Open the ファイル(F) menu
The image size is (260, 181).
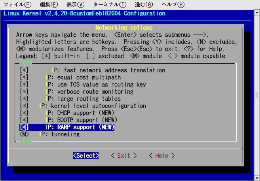(x=17, y=4)
